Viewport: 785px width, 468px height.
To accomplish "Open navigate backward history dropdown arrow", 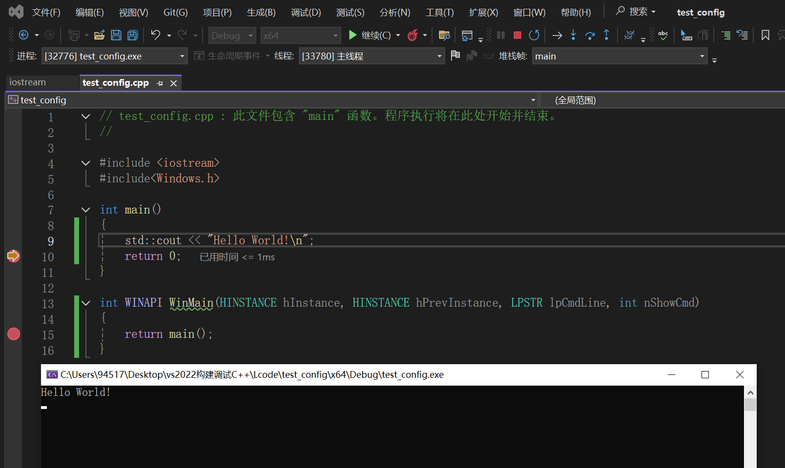I will pyautogui.click(x=37, y=35).
